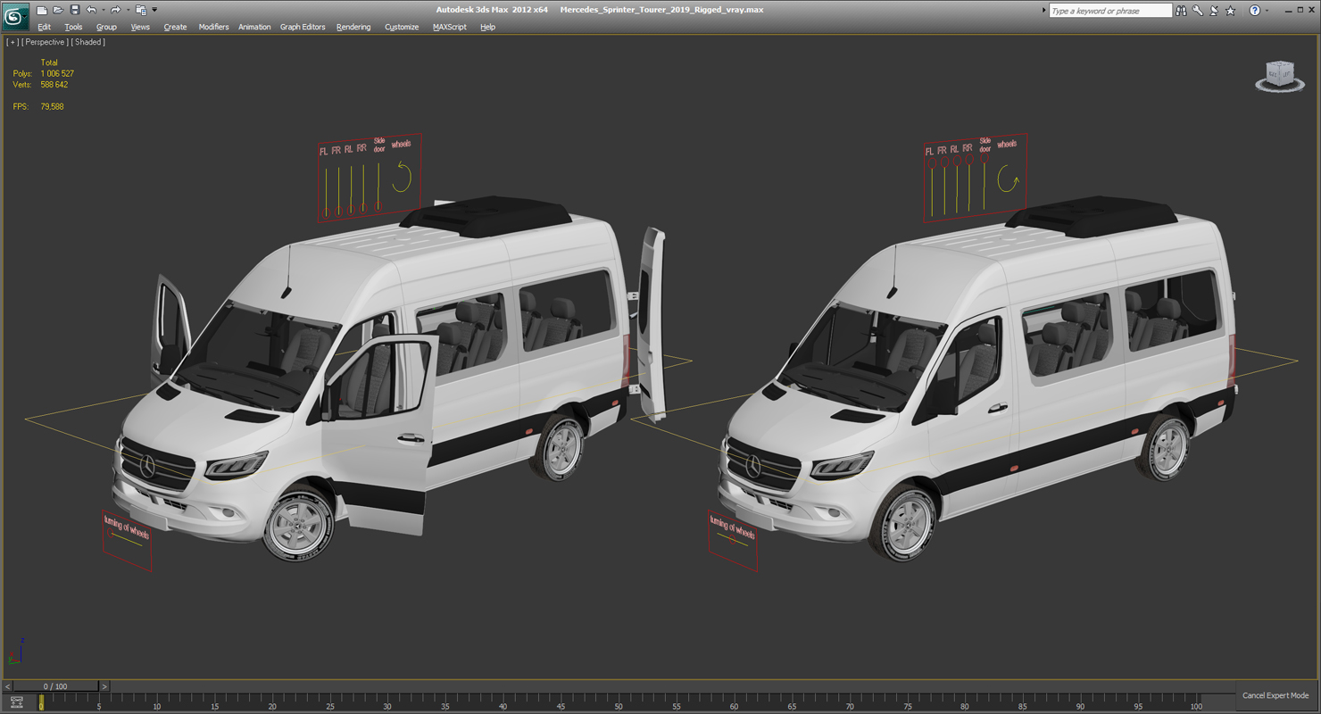
Task: Step to next frame with right arrow
Action: pyautogui.click(x=104, y=686)
